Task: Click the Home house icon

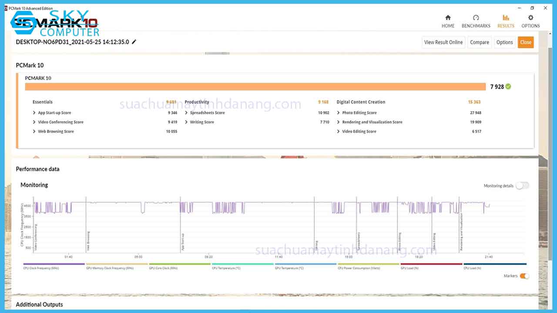Action: pyautogui.click(x=448, y=18)
